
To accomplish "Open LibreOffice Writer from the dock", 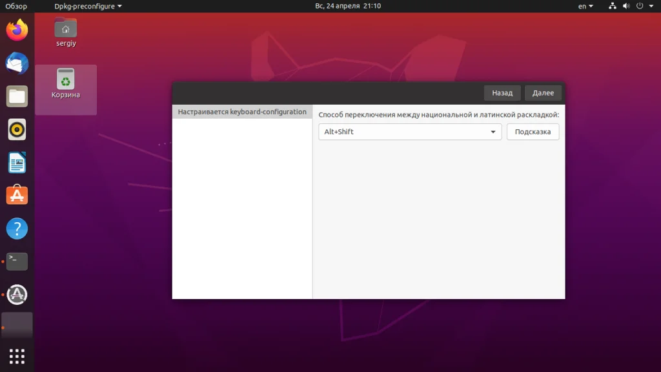I will pos(16,163).
